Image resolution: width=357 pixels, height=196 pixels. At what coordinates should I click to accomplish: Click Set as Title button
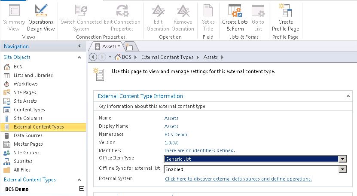coord(208,18)
